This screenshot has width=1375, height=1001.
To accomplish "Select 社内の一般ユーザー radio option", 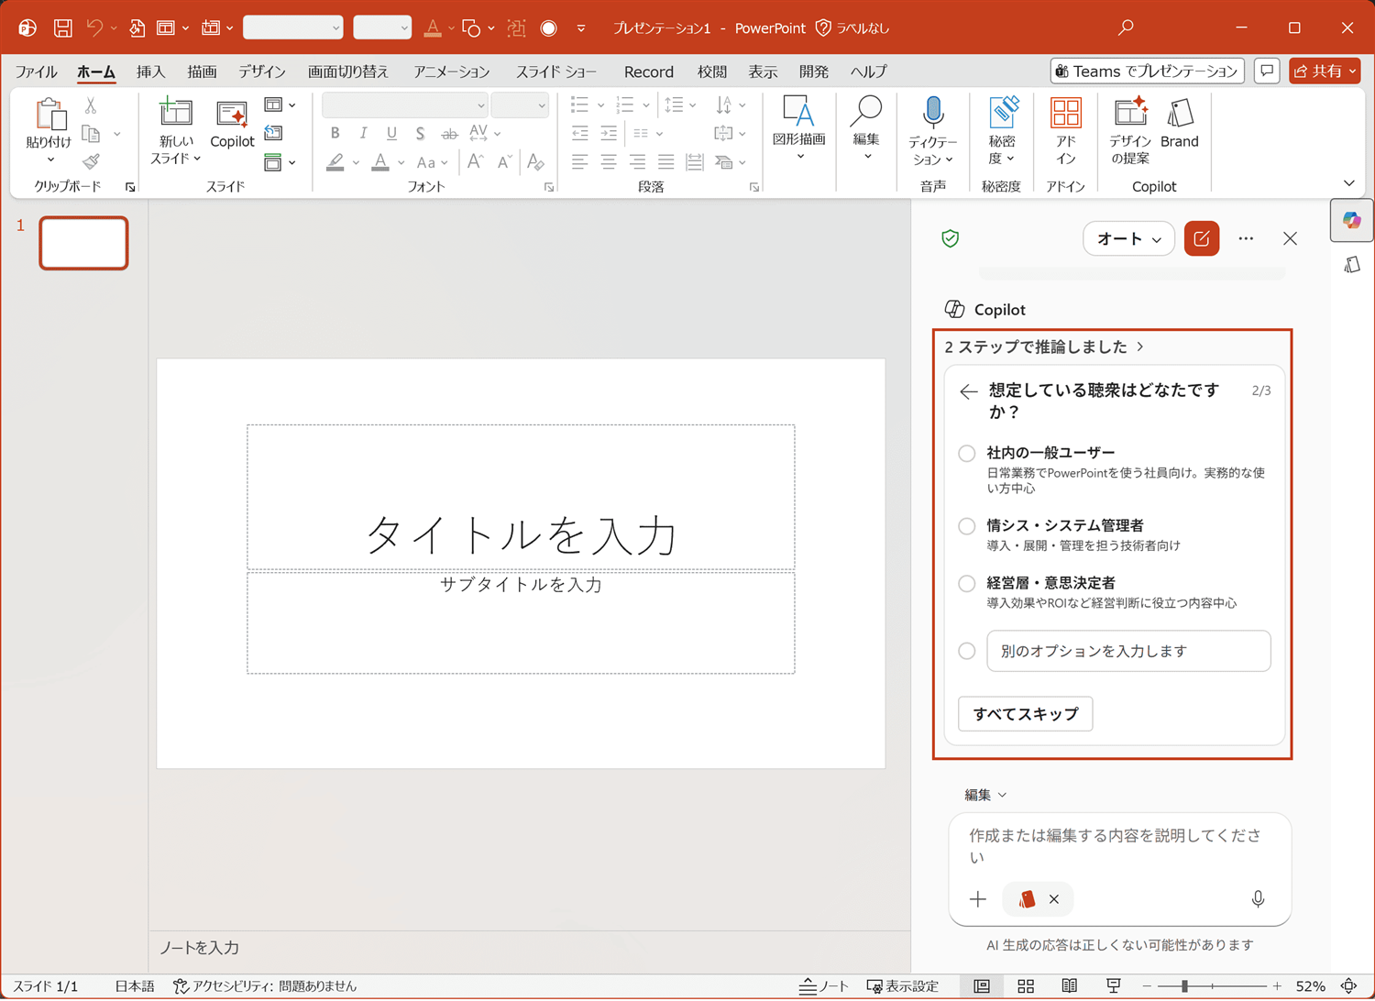I will coord(967,454).
